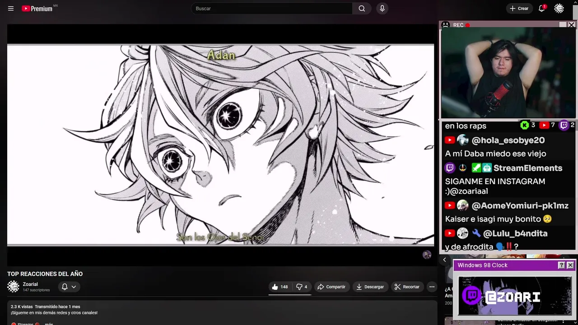This screenshot has width=578, height=325.
Task: Click the Streams link in description
Action: 25,323
